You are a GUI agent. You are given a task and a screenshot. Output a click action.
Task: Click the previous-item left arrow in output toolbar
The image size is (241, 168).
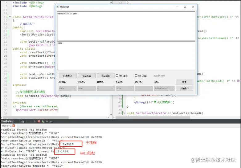27,121
